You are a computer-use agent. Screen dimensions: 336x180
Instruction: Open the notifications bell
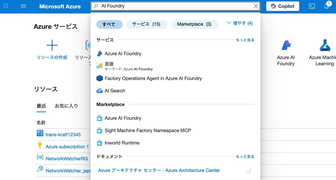pos(327,6)
